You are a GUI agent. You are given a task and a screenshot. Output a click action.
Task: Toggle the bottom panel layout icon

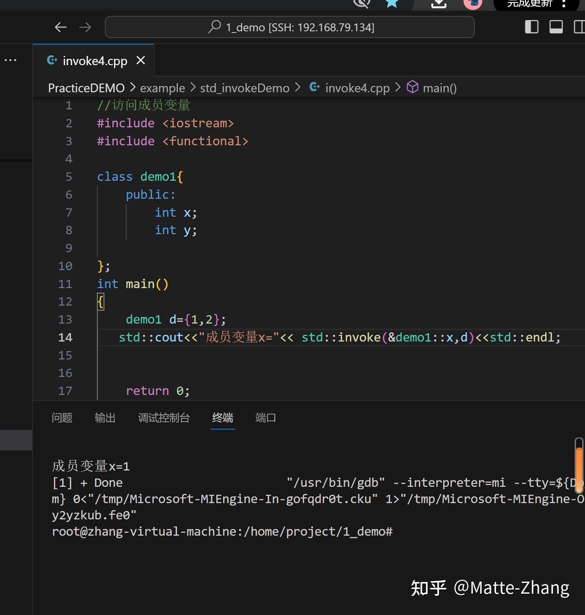point(556,27)
